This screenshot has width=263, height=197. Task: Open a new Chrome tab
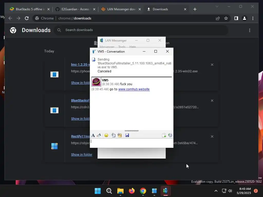pos(195,9)
